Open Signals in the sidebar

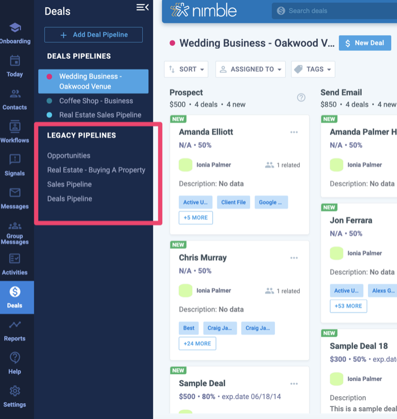[x=15, y=160]
